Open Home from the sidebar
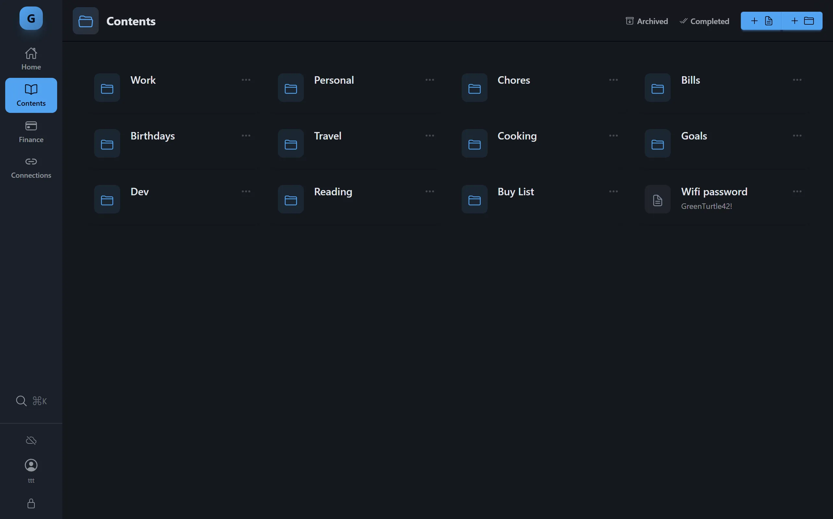 pos(31,58)
